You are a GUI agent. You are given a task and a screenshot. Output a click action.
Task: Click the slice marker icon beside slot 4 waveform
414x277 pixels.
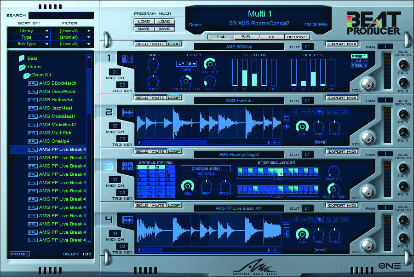(287, 234)
